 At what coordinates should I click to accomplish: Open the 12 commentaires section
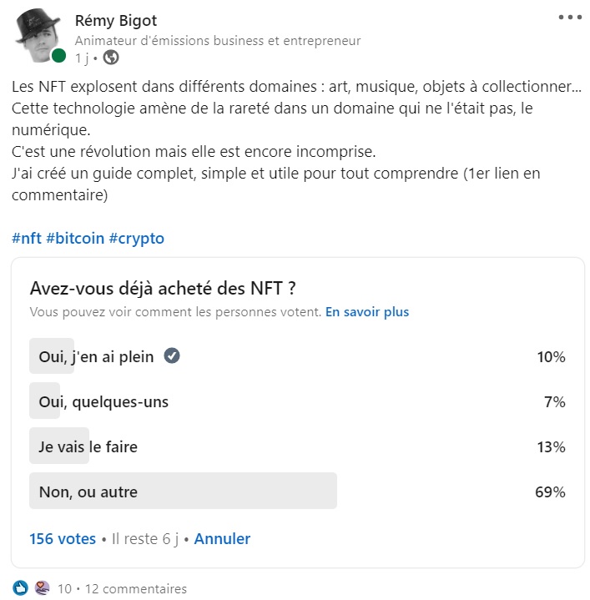click(x=136, y=588)
